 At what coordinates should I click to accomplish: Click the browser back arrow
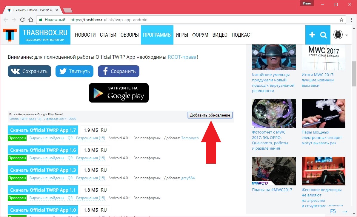(x=6, y=20)
